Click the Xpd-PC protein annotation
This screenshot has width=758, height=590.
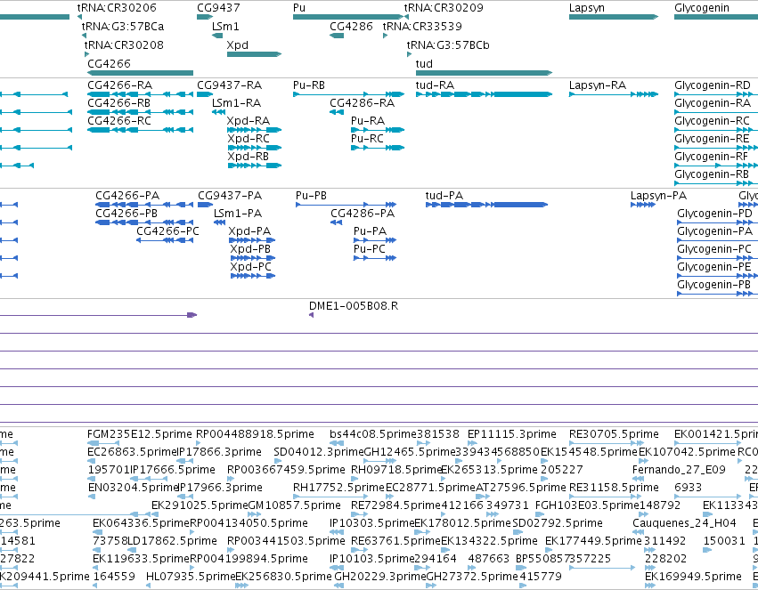(253, 276)
